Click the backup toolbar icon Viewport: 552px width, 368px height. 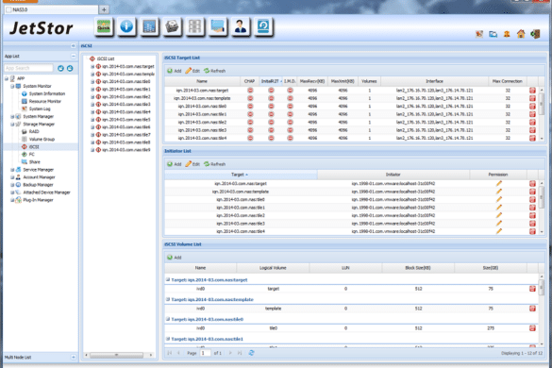[263, 26]
